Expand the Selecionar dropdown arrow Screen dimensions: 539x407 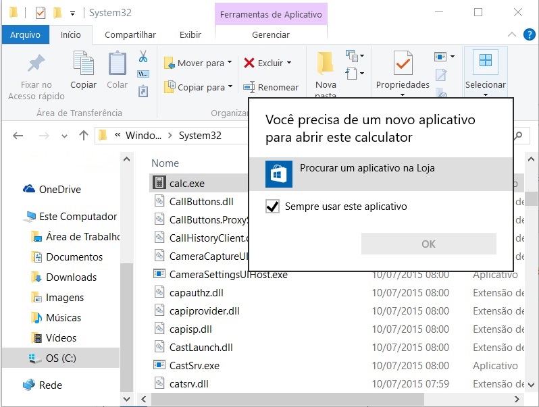pos(486,94)
